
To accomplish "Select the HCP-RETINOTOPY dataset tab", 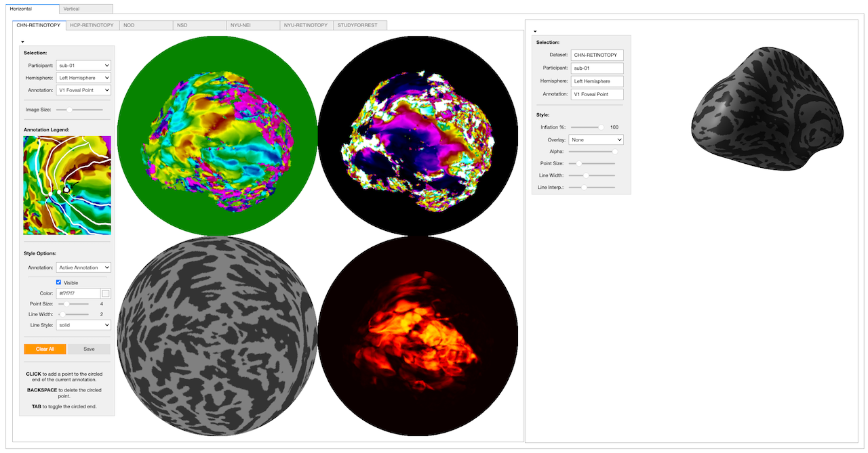I will (92, 25).
